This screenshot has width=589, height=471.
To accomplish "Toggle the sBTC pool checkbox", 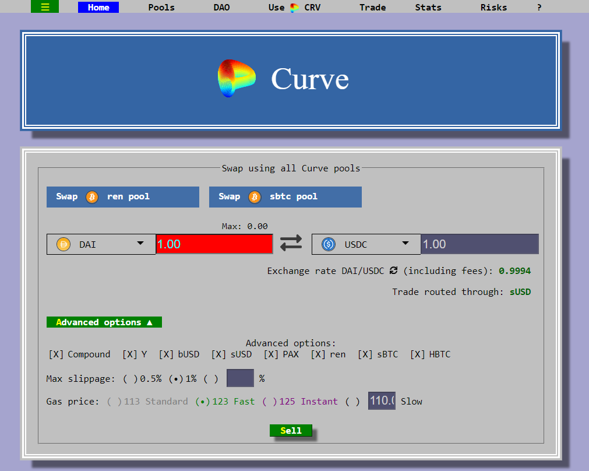I will 378,354.
